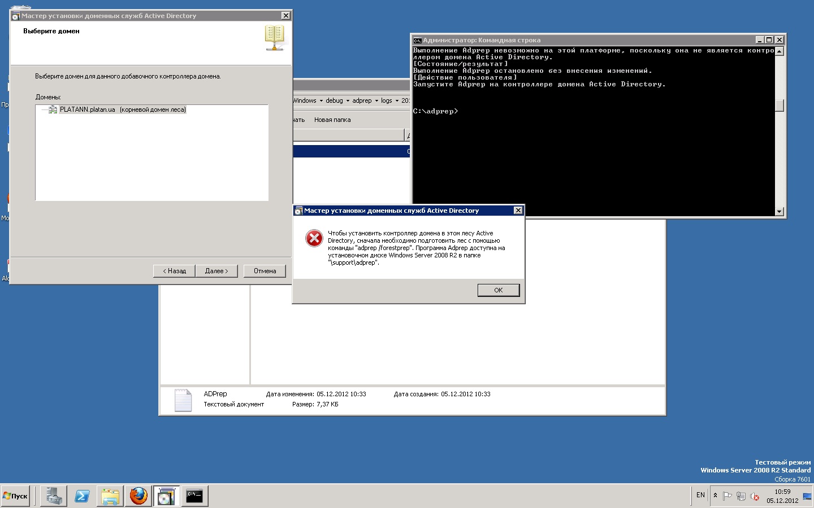Expand the dropdown arrow after 'debug' breadcrumb

[348, 101]
